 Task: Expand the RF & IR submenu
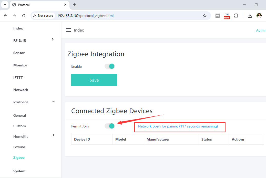click(x=53, y=39)
